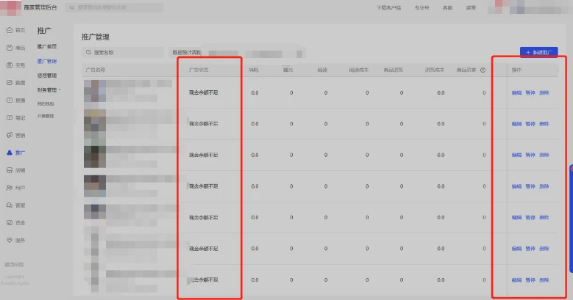
Task: Select 推广管理 submenu item
Action: (47, 61)
